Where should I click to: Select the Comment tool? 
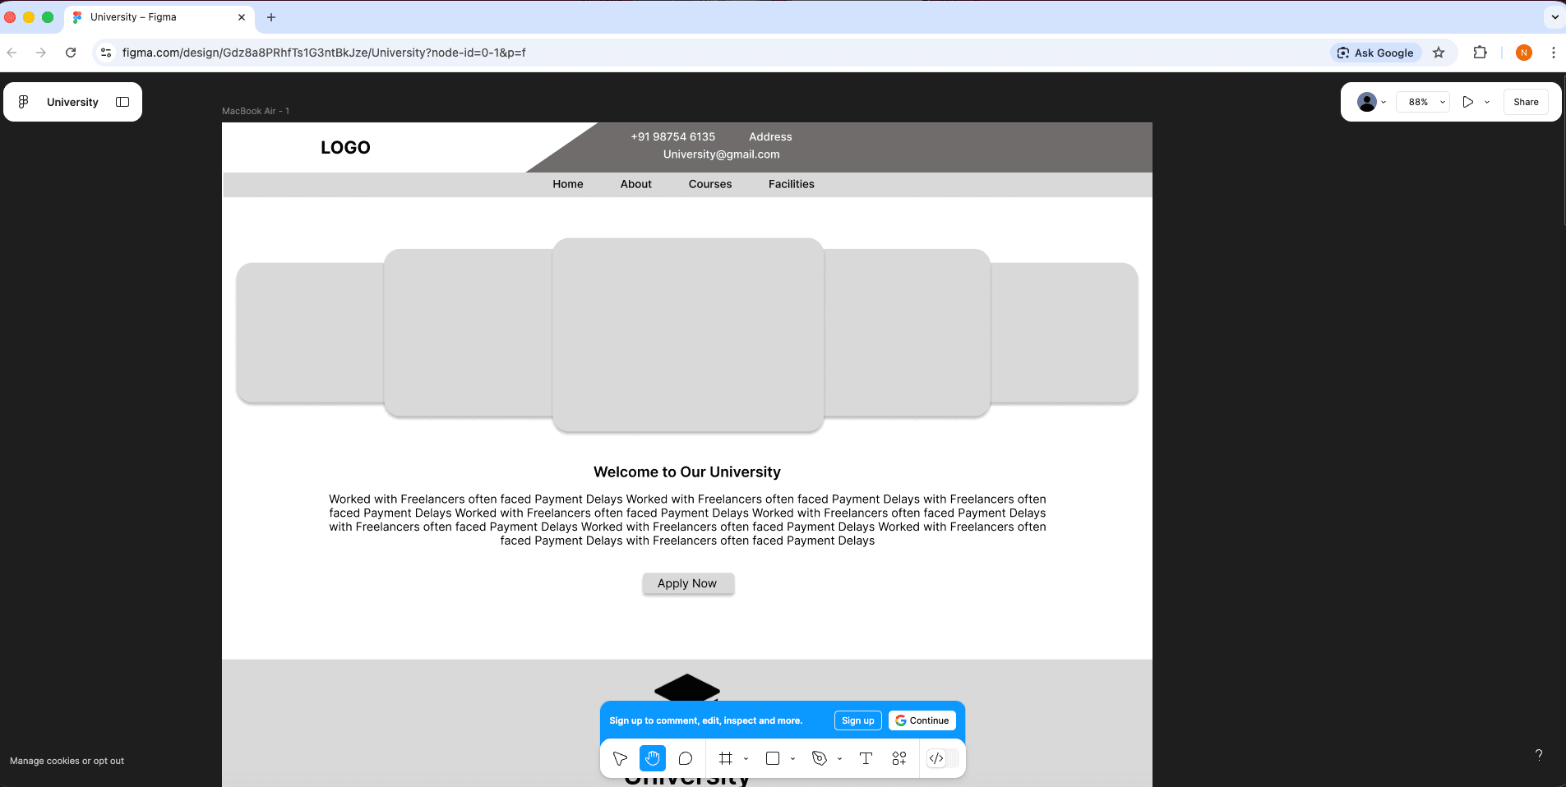(686, 758)
